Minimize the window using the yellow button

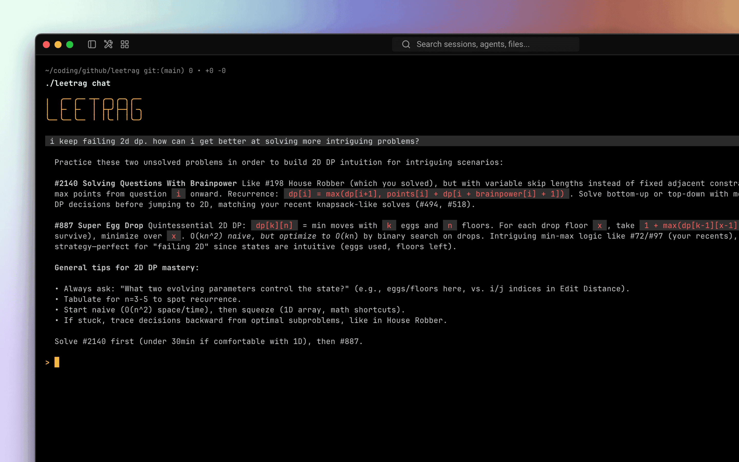[58, 45]
